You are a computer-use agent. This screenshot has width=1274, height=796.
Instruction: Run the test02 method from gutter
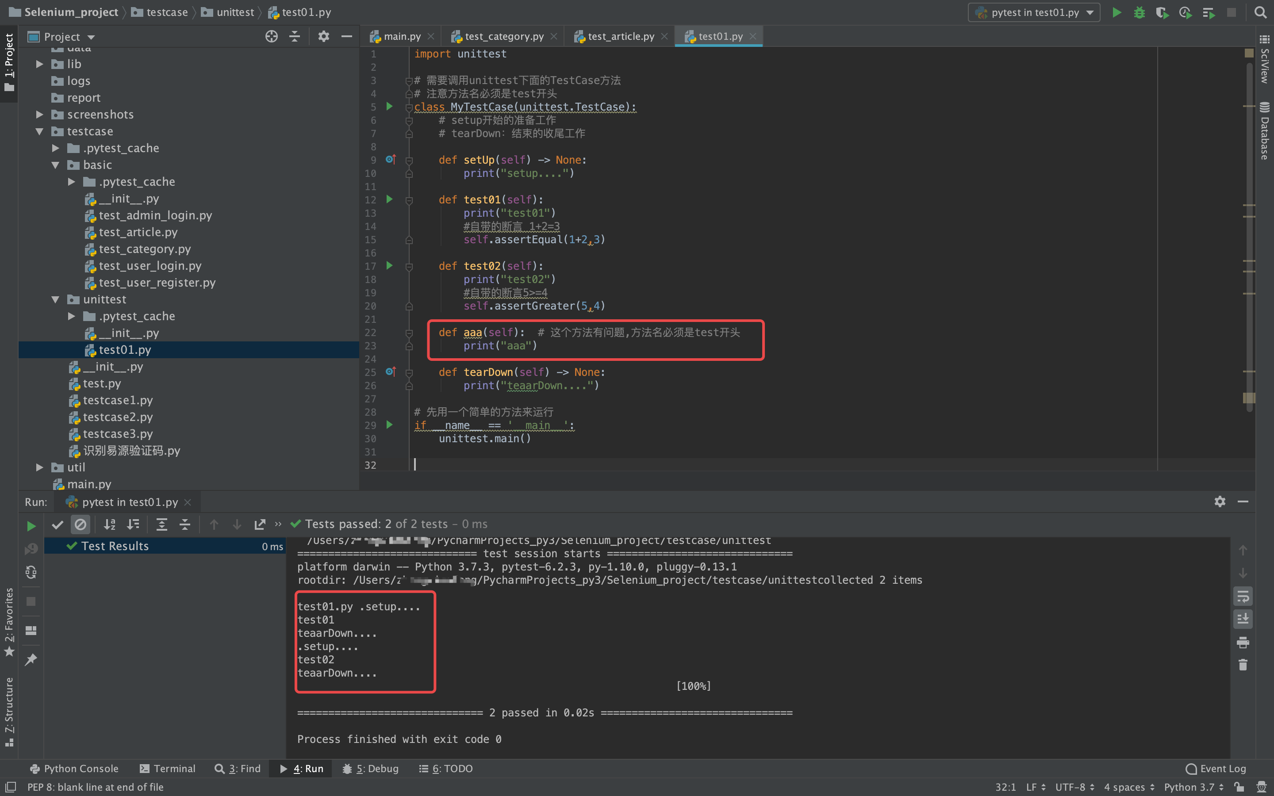[389, 266]
